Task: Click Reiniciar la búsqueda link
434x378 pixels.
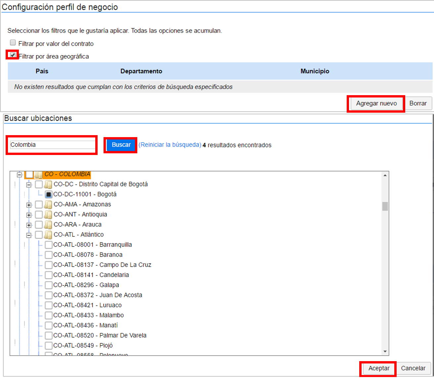Action: [x=170, y=145]
